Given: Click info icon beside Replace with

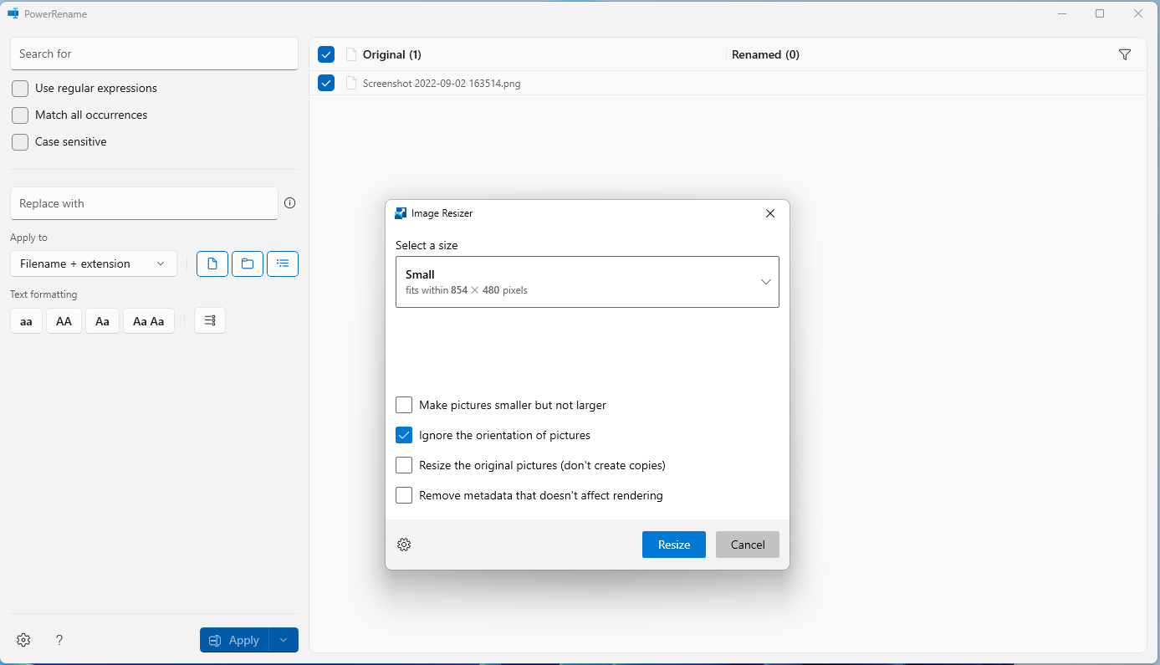Looking at the screenshot, I should tap(290, 203).
